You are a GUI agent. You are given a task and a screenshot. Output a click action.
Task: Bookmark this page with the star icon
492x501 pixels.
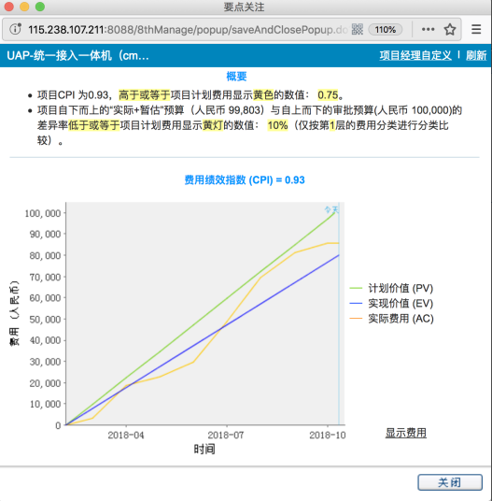pos(450,29)
